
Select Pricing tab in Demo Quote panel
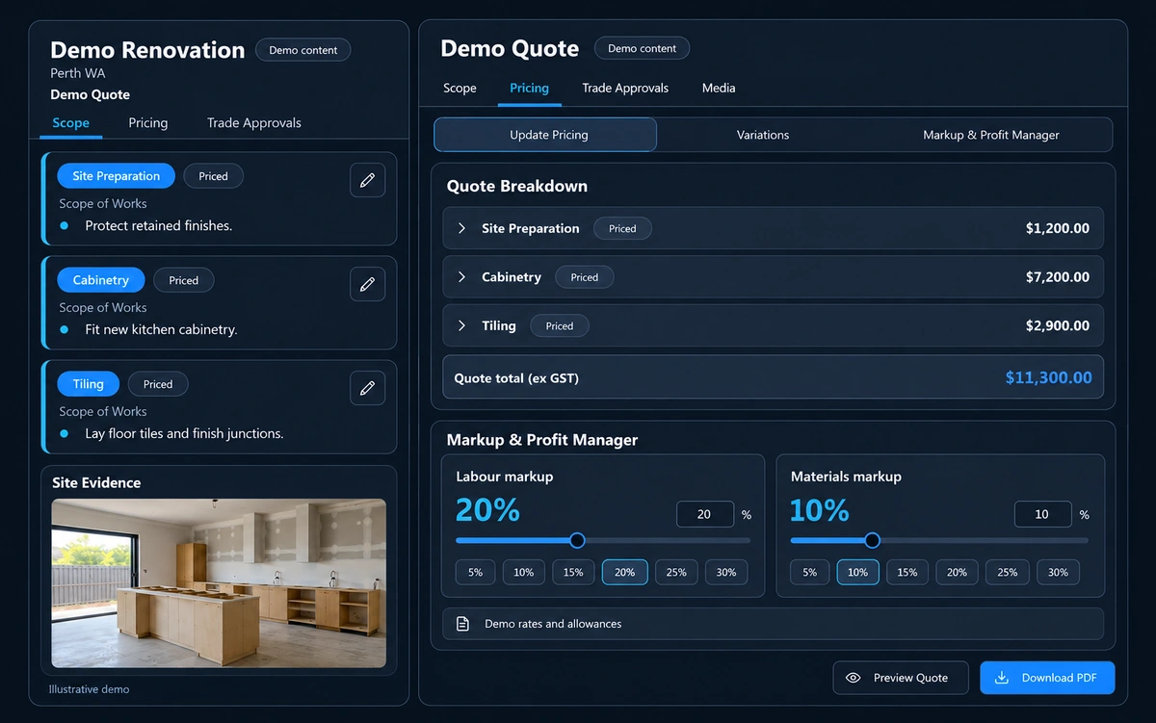(x=529, y=88)
